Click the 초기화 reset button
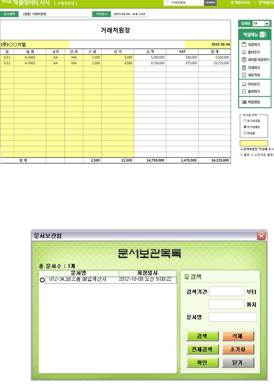 point(238,350)
